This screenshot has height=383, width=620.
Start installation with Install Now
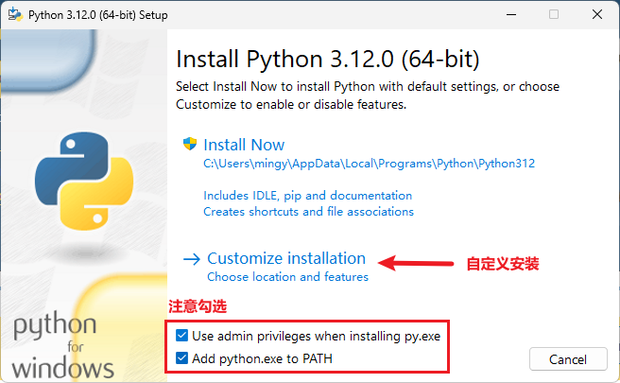[x=244, y=145]
